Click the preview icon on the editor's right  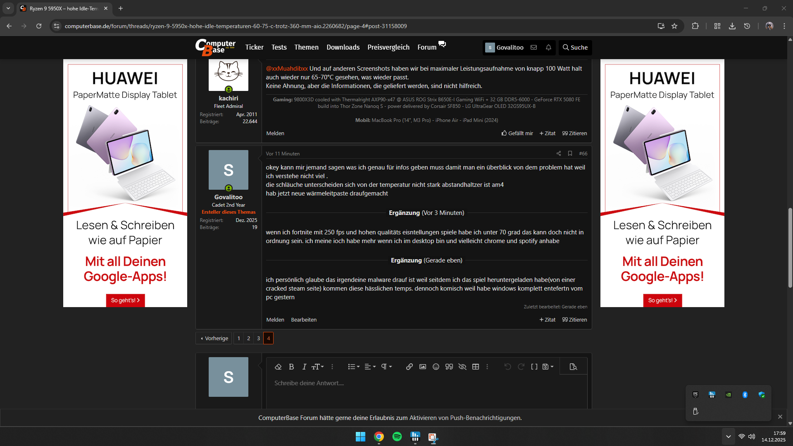pyautogui.click(x=573, y=367)
